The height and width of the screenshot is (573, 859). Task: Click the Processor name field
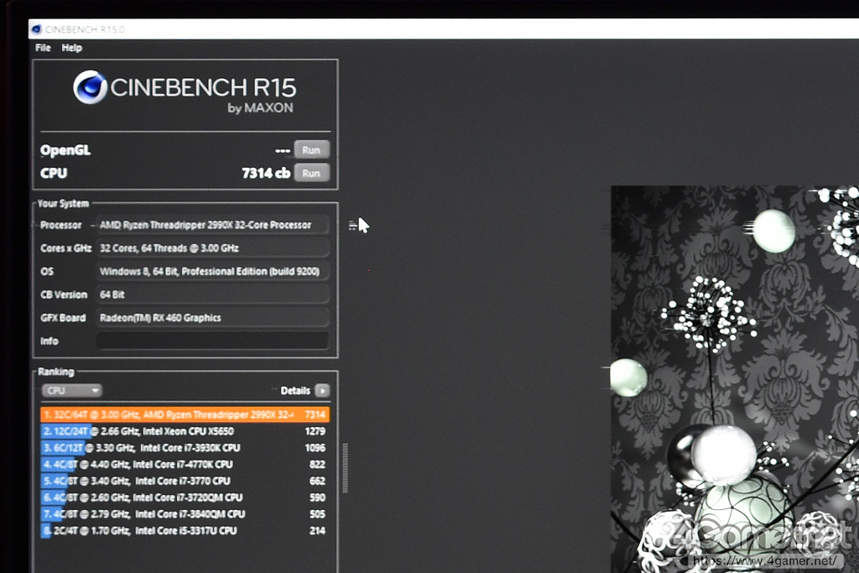click(212, 225)
